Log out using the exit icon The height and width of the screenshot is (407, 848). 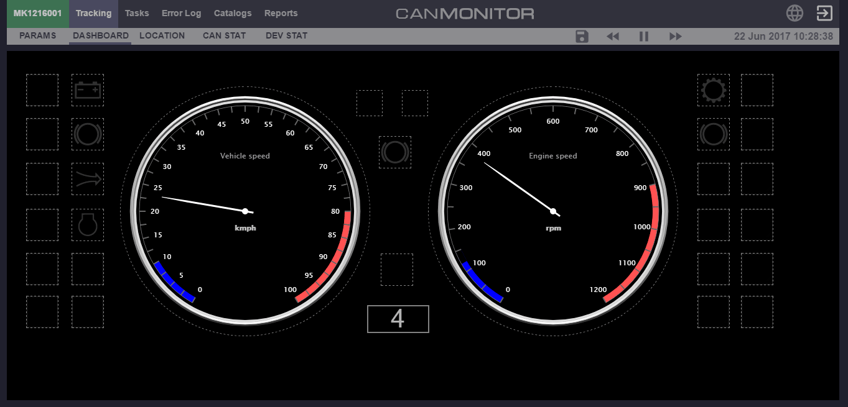pyautogui.click(x=824, y=13)
